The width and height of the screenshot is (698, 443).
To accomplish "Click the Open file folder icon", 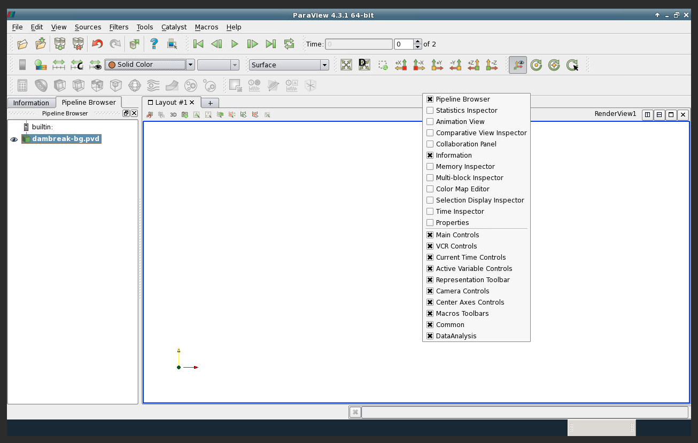I will coord(22,44).
